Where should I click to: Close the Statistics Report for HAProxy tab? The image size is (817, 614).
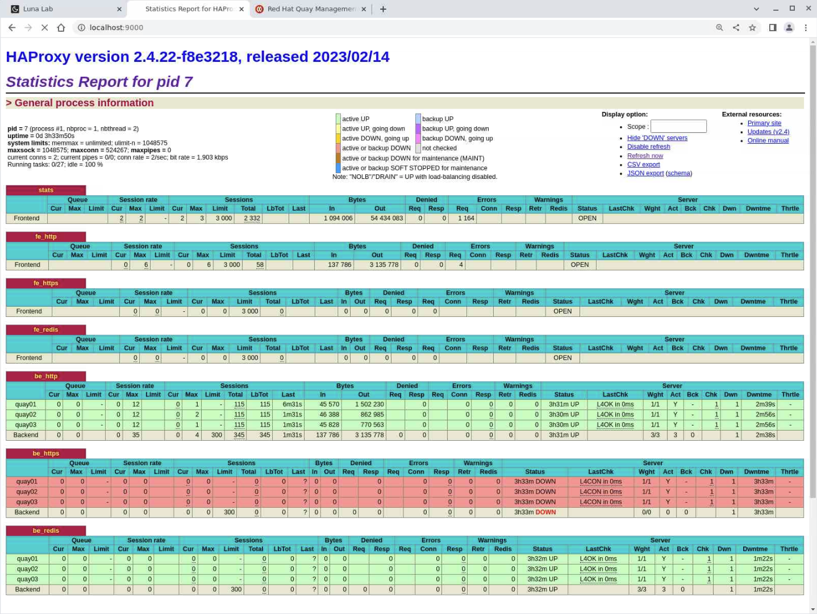[x=241, y=9]
